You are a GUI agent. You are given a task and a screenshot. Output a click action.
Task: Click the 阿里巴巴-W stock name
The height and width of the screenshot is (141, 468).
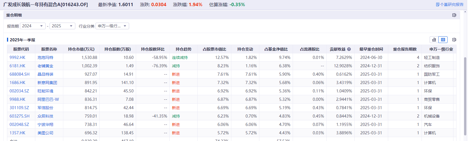(x=48, y=99)
